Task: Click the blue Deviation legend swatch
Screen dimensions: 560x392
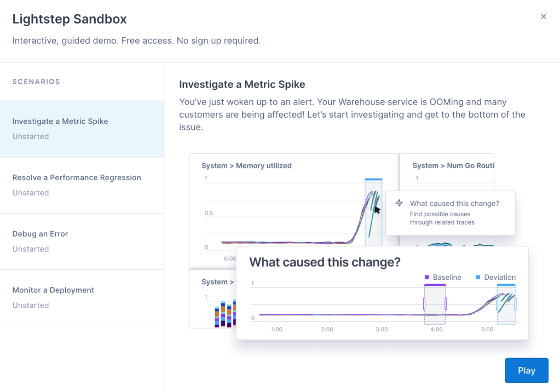Action: coord(478,278)
